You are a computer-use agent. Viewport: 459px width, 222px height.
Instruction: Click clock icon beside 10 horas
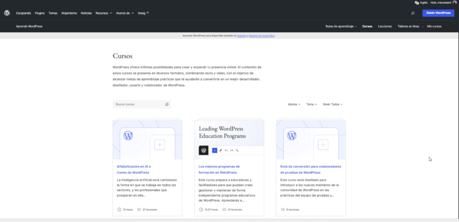(119, 209)
